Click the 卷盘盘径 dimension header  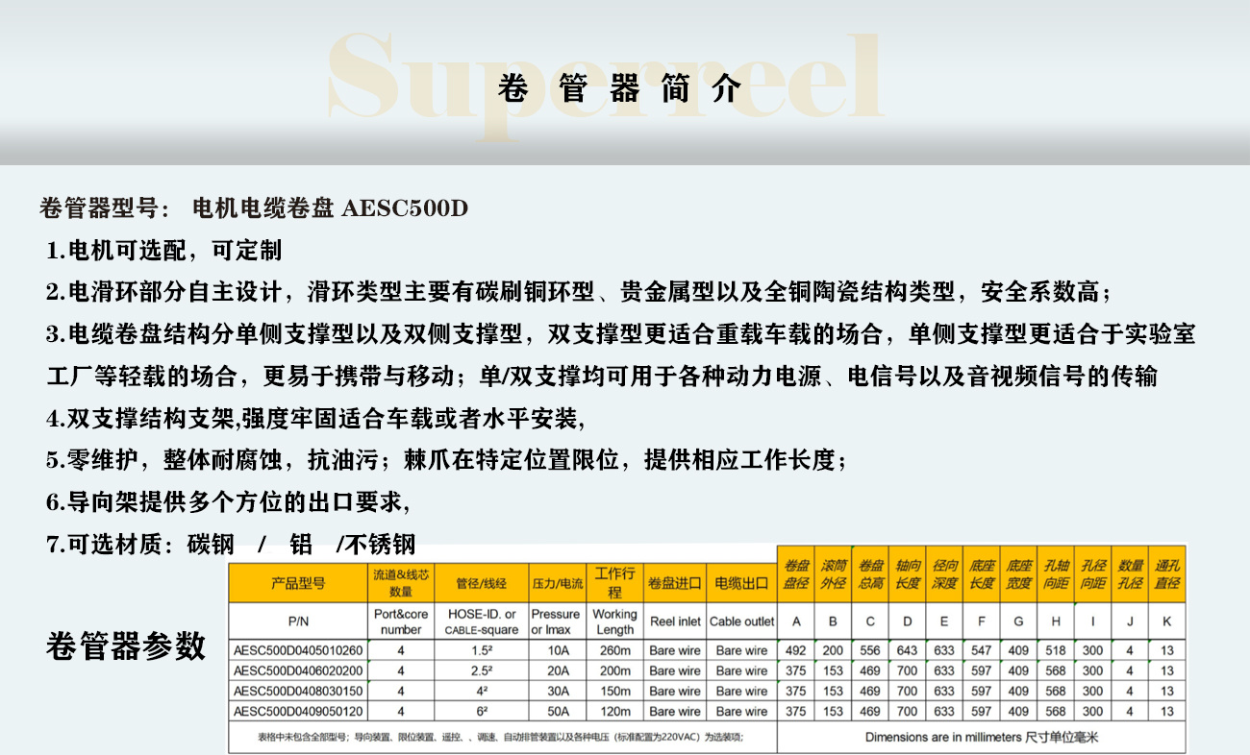click(795, 574)
